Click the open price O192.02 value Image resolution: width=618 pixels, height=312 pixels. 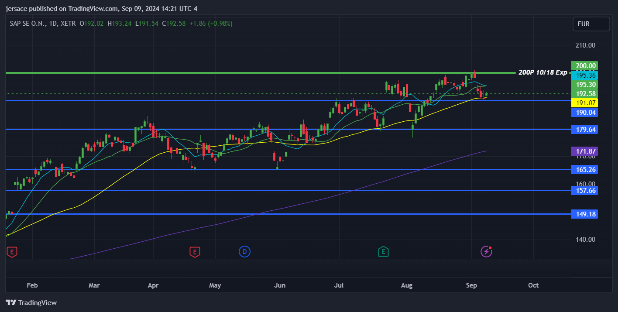click(x=92, y=24)
